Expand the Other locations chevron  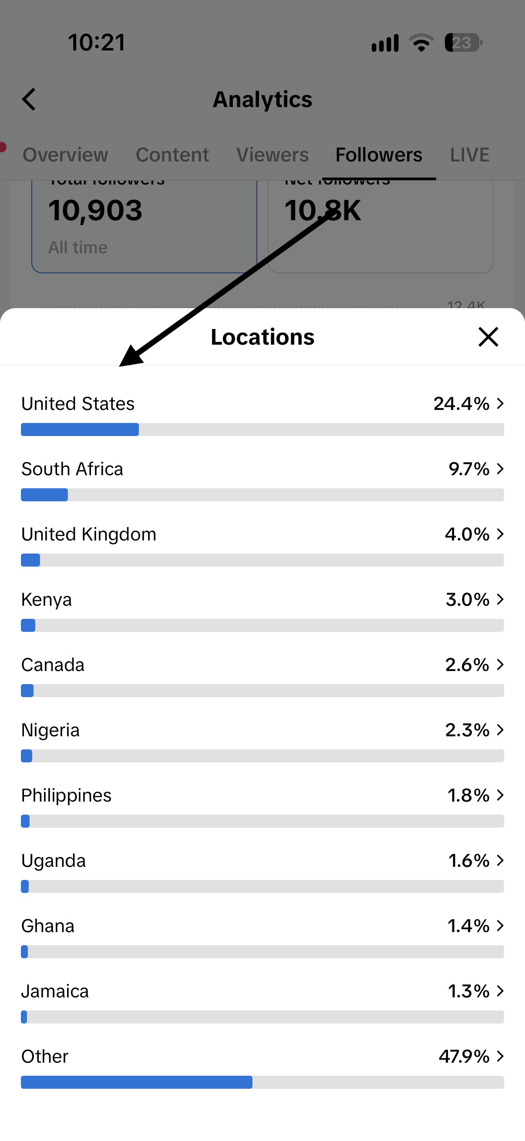(x=500, y=1056)
